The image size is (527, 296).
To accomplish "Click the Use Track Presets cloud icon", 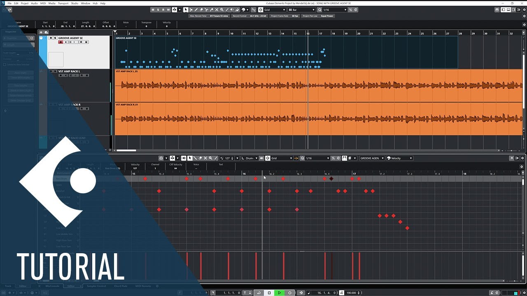I will coord(46,32).
